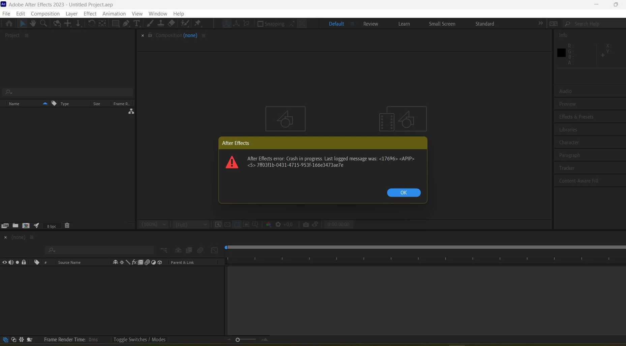This screenshot has width=626, height=346.
Task: Click OK in the crash error dialog
Action: pos(404,192)
